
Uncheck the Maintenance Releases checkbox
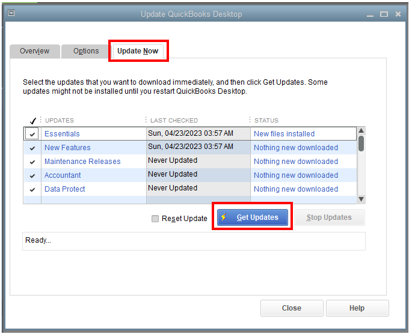32,162
